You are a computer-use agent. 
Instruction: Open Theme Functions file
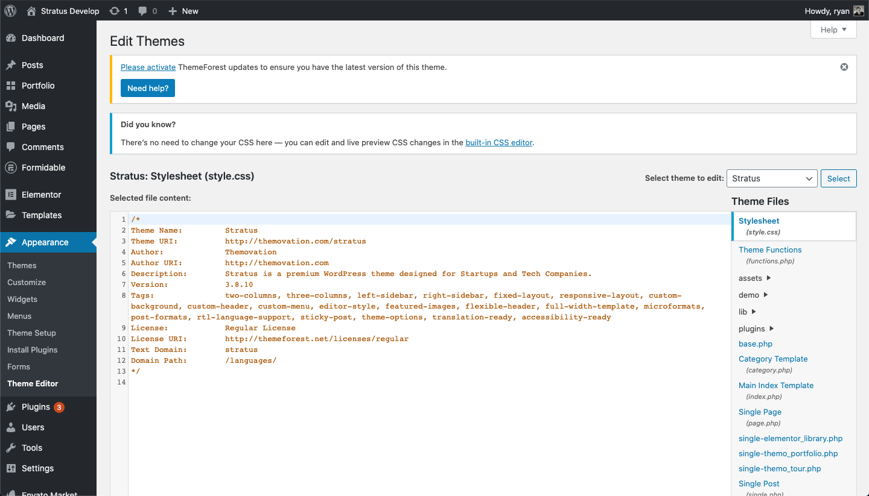point(770,250)
